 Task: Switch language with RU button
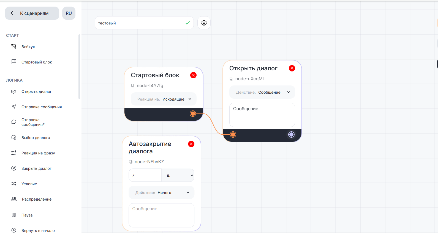(x=69, y=13)
